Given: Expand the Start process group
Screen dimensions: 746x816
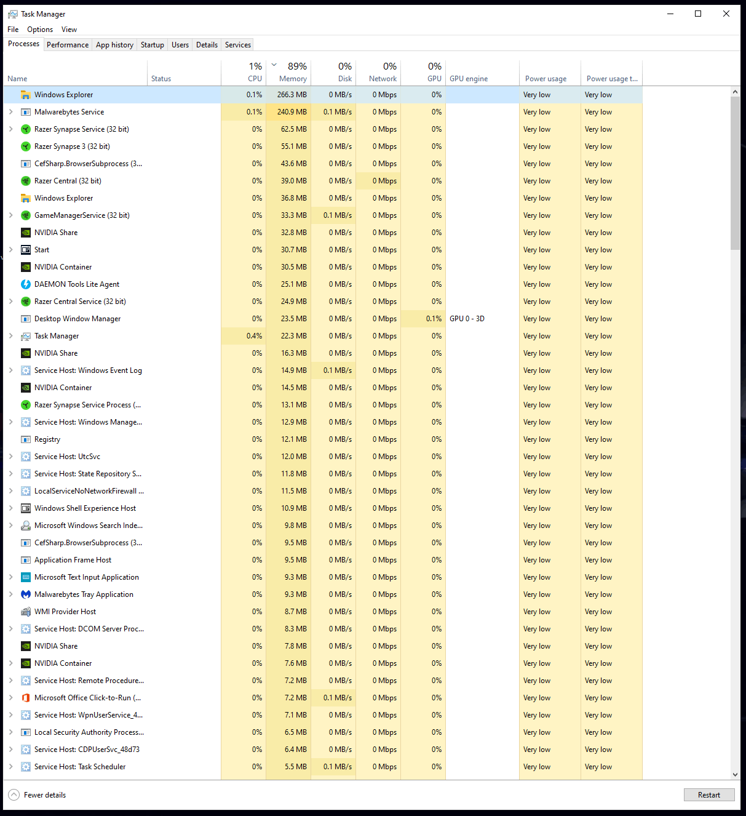Looking at the screenshot, I should (x=10, y=250).
